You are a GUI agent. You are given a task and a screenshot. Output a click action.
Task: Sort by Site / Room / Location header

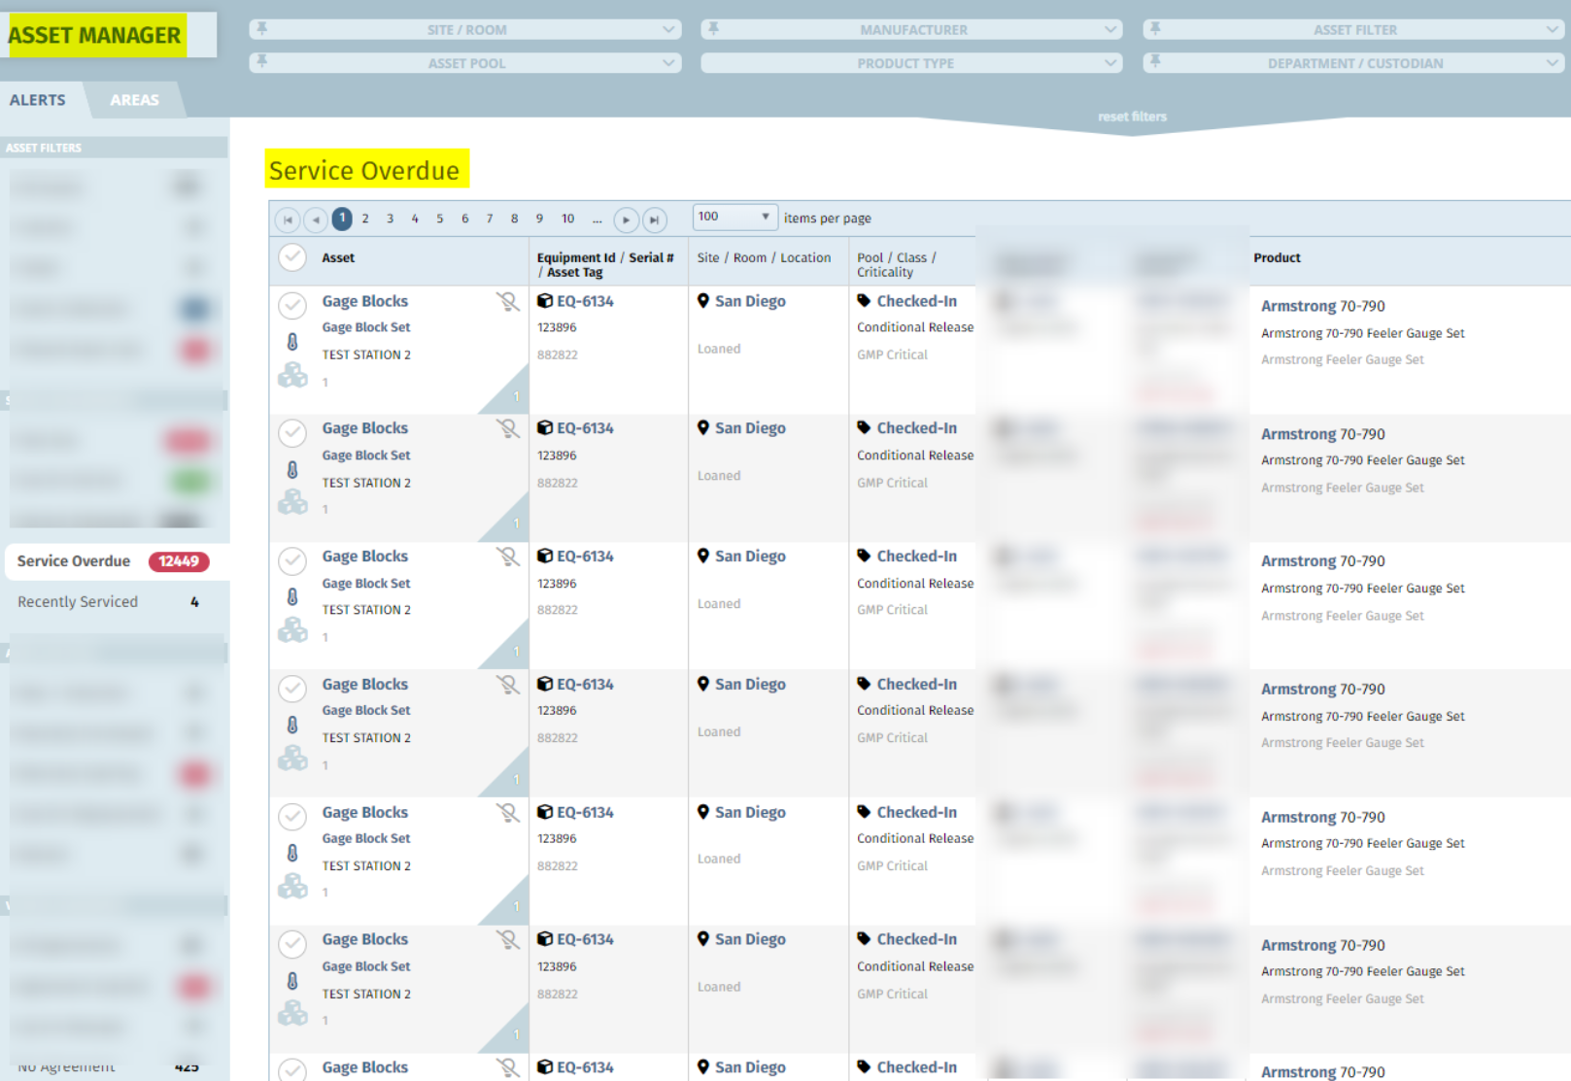coord(764,257)
